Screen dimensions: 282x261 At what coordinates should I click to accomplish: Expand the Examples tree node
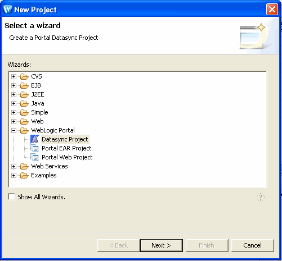pos(14,175)
